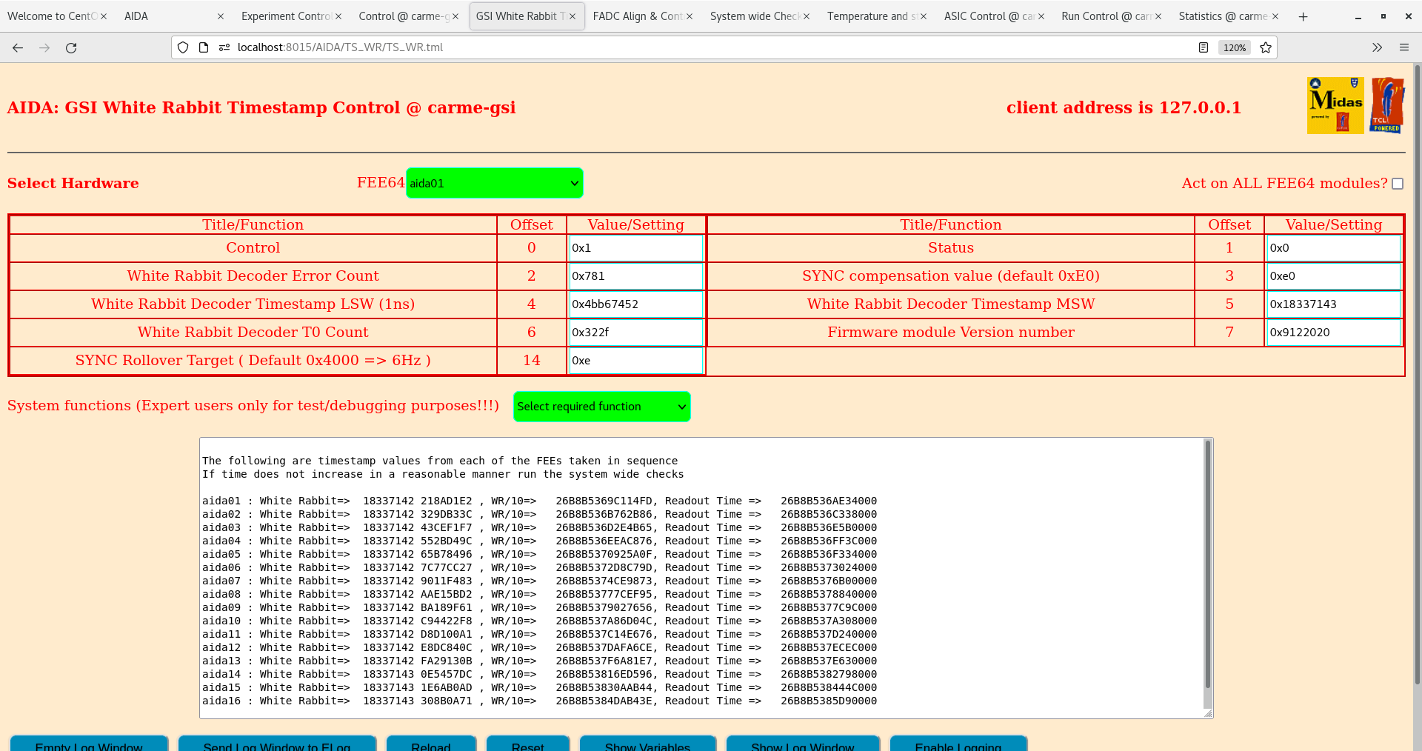
Task: Click the Enable Logging button
Action: pyautogui.click(x=958, y=745)
